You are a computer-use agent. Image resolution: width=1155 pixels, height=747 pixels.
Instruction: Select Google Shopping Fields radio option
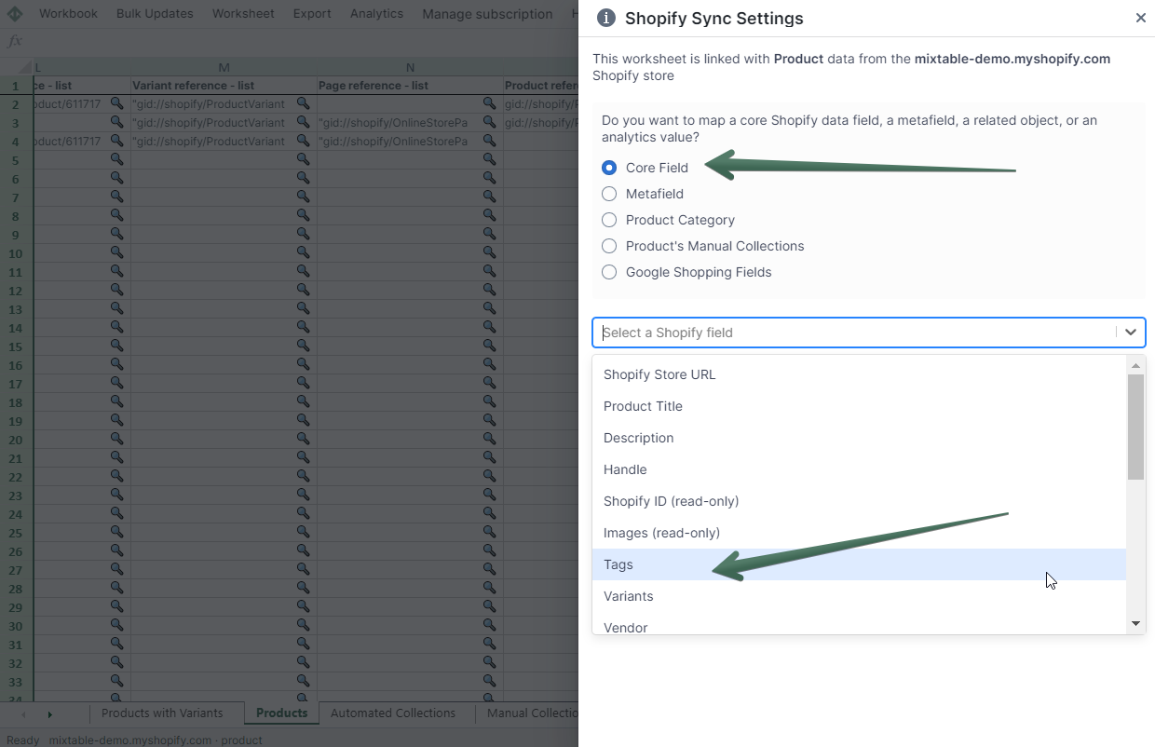[x=609, y=272]
